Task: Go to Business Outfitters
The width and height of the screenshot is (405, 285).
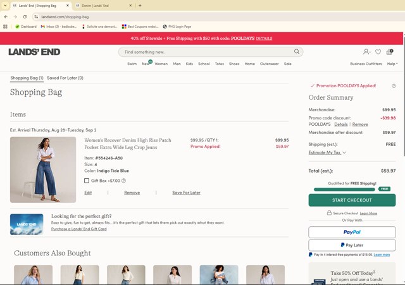Action: pyautogui.click(x=366, y=64)
